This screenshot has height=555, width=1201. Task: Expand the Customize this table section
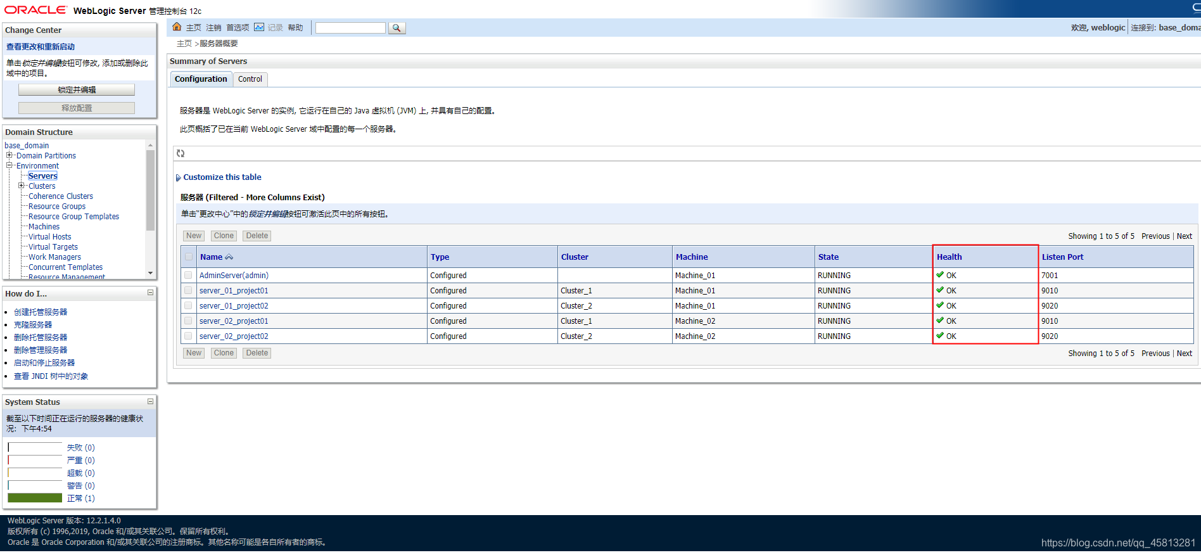click(178, 178)
